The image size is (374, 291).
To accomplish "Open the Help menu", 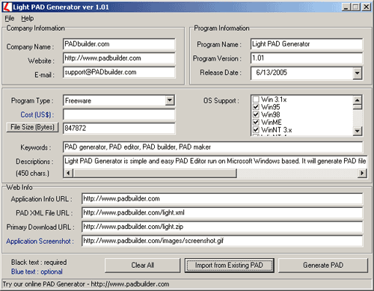I will (x=27, y=18).
